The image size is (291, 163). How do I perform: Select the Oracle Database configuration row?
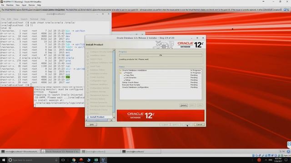click(x=161, y=87)
